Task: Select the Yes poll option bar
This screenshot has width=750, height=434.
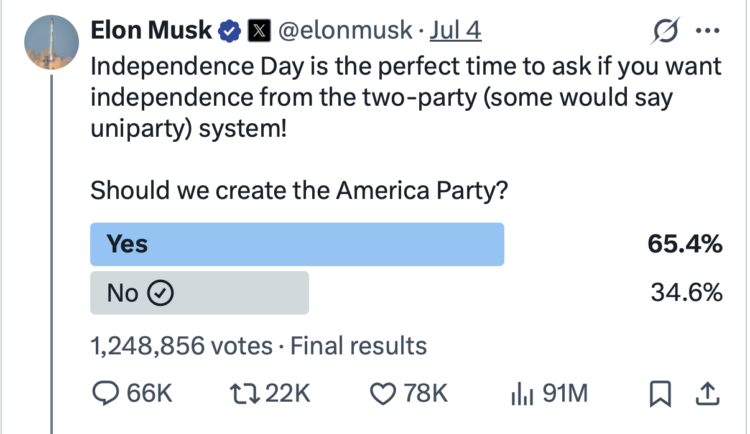Action: (x=297, y=244)
